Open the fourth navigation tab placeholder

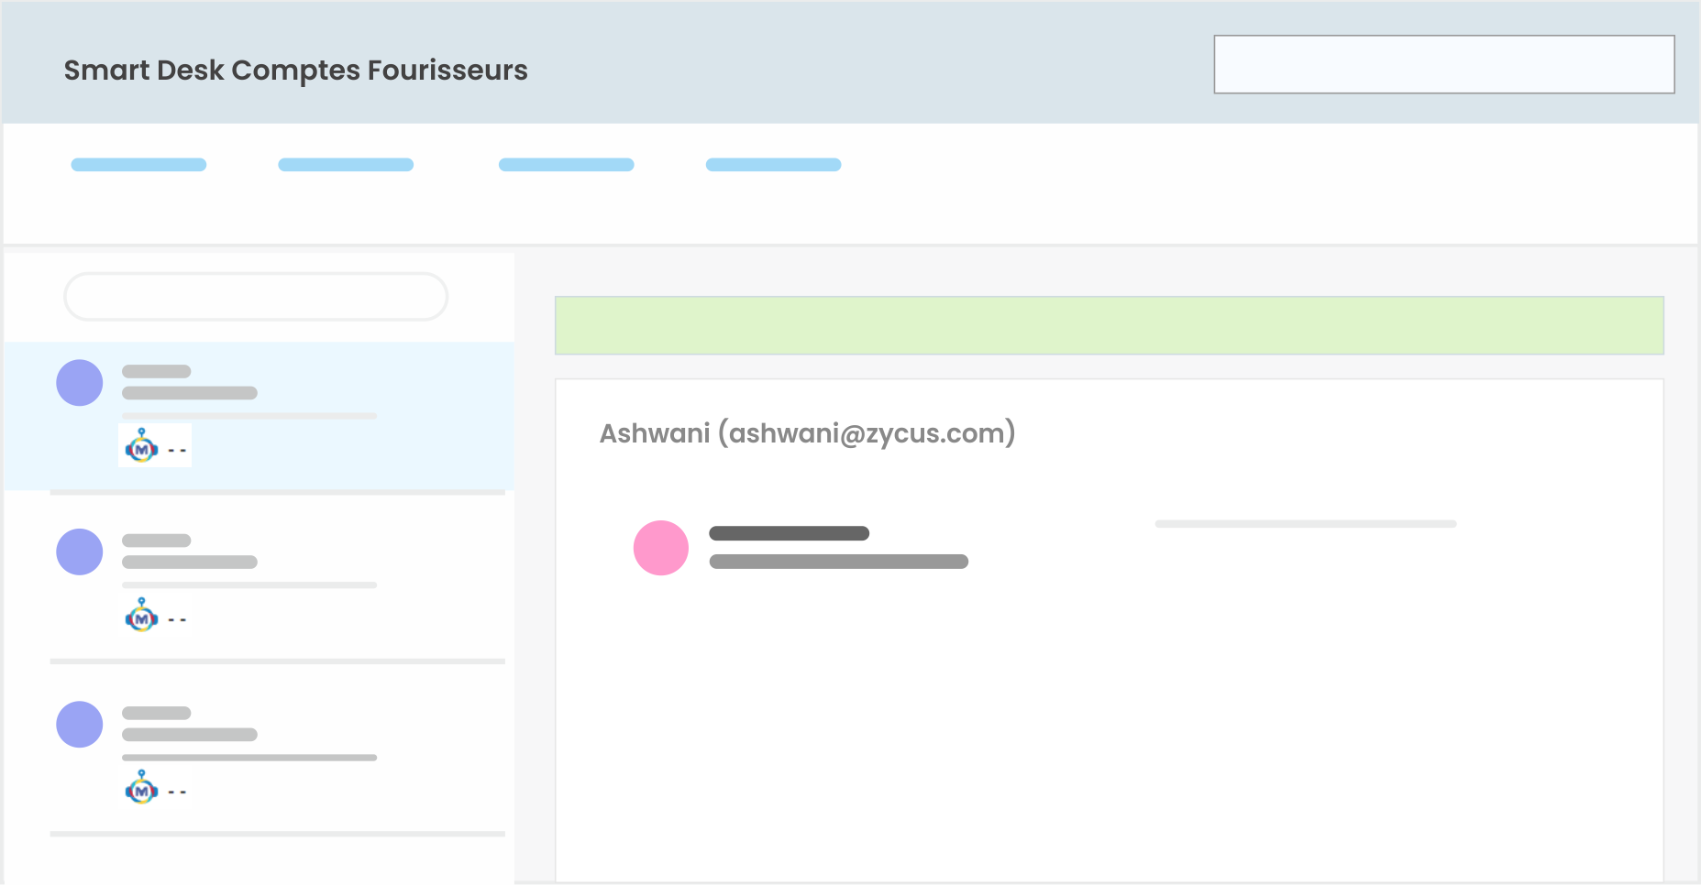(x=773, y=165)
